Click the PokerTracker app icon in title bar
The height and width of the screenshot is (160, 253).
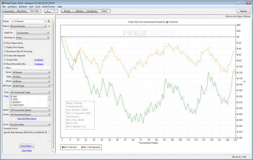point(3,3)
